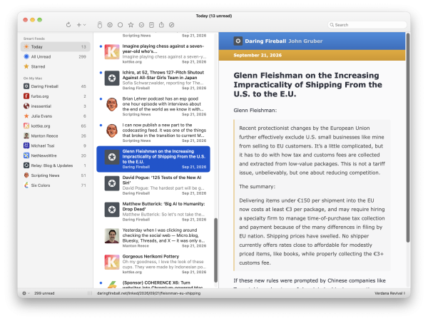Click the article pane scrollbar

point(408,138)
